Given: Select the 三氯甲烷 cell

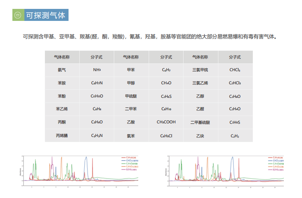Looking at the screenshot, I should [x=200, y=70].
